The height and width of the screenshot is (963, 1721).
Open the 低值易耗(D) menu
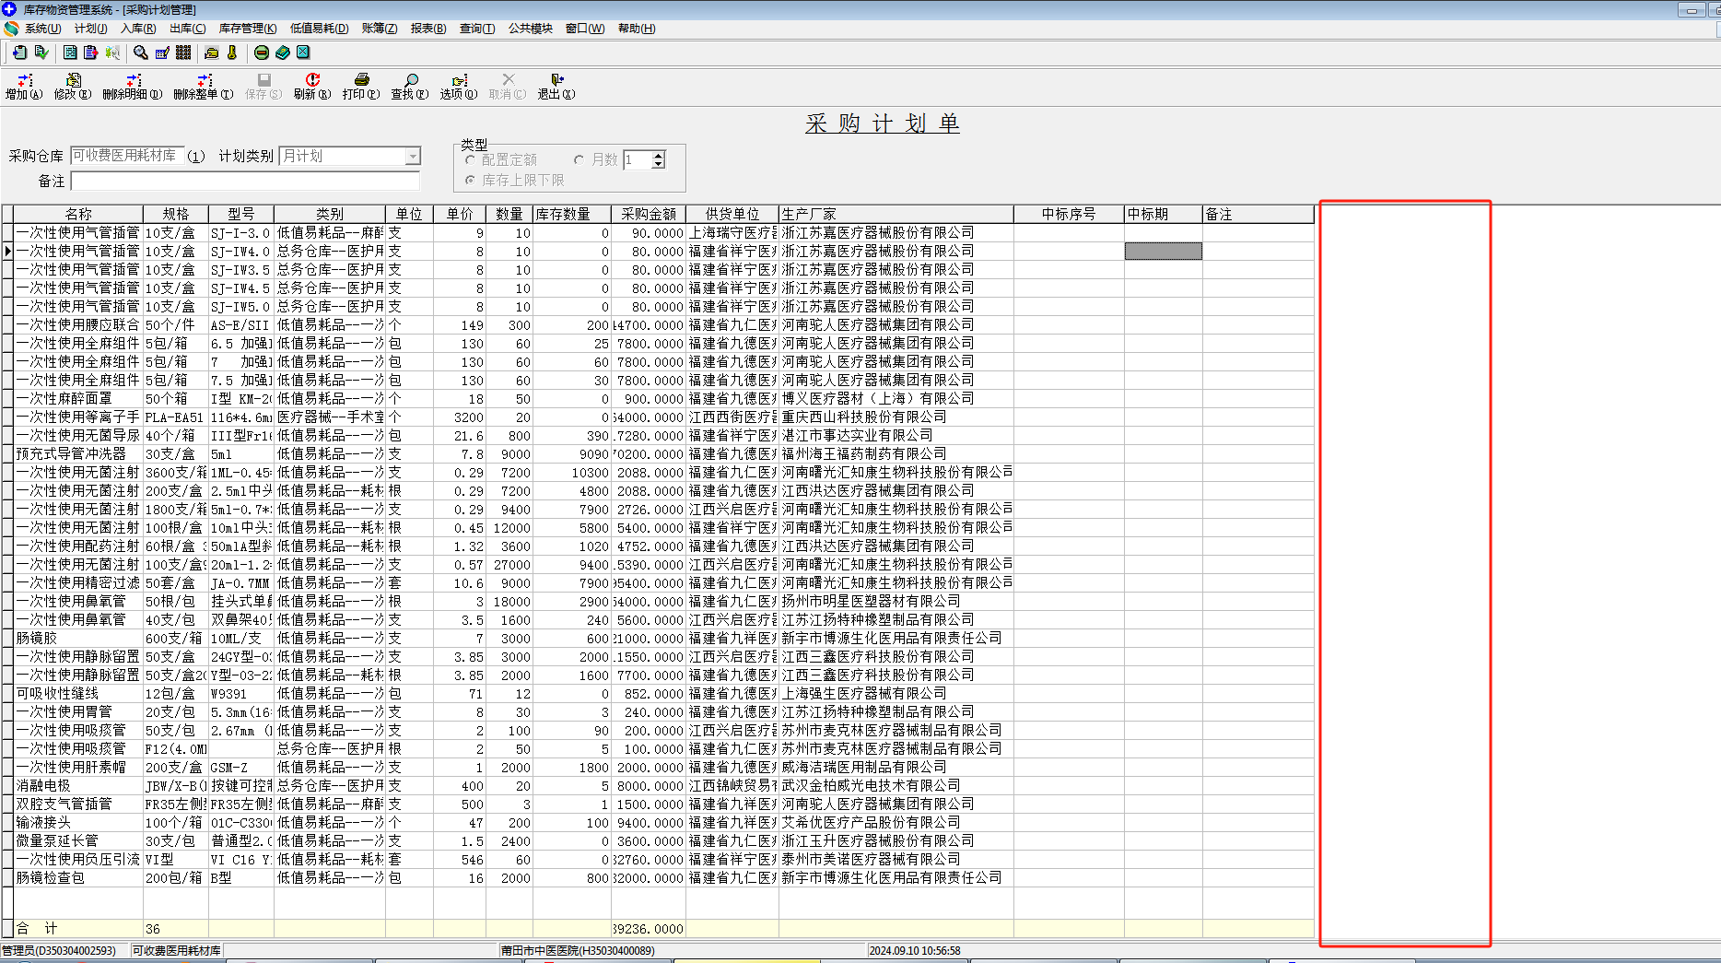click(320, 29)
